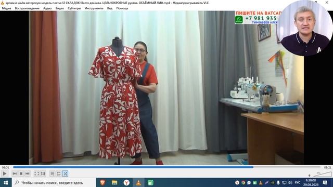Open extended settings and effects panel

(43, 173)
